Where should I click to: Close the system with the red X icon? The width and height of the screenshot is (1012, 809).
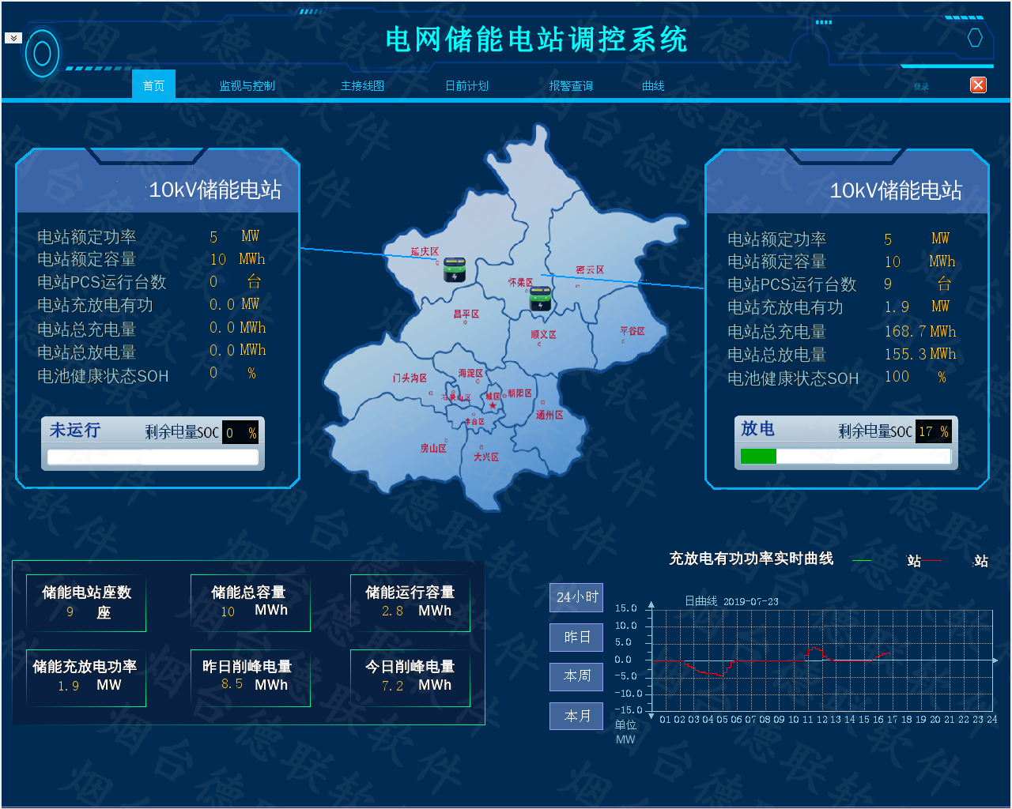[x=978, y=85]
